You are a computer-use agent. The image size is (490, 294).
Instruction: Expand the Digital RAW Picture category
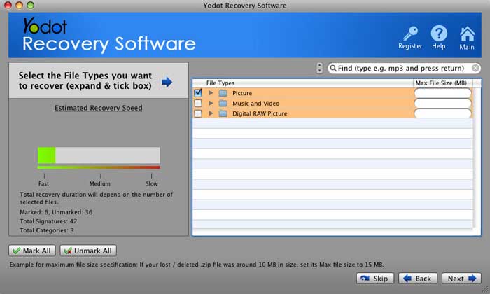211,113
